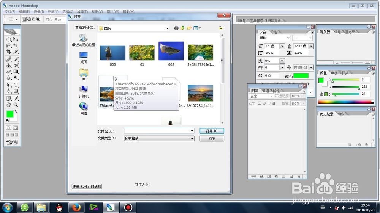Select the Type tool
Screen dimensions: 380x213
tap(16, 85)
